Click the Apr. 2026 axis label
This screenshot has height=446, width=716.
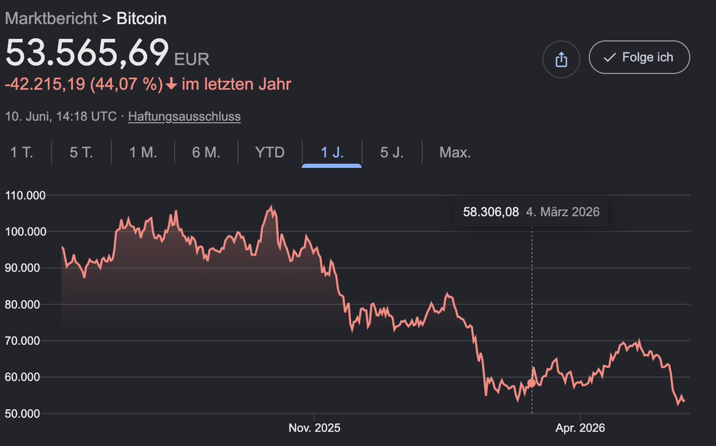click(580, 428)
